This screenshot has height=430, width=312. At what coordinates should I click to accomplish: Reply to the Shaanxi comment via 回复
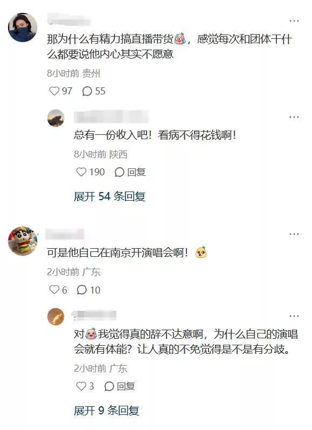pos(130,172)
